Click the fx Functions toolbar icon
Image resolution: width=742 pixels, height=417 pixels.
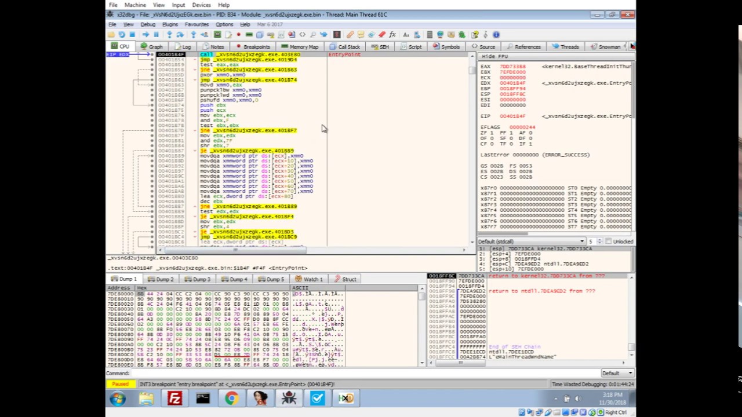(x=392, y=35)
